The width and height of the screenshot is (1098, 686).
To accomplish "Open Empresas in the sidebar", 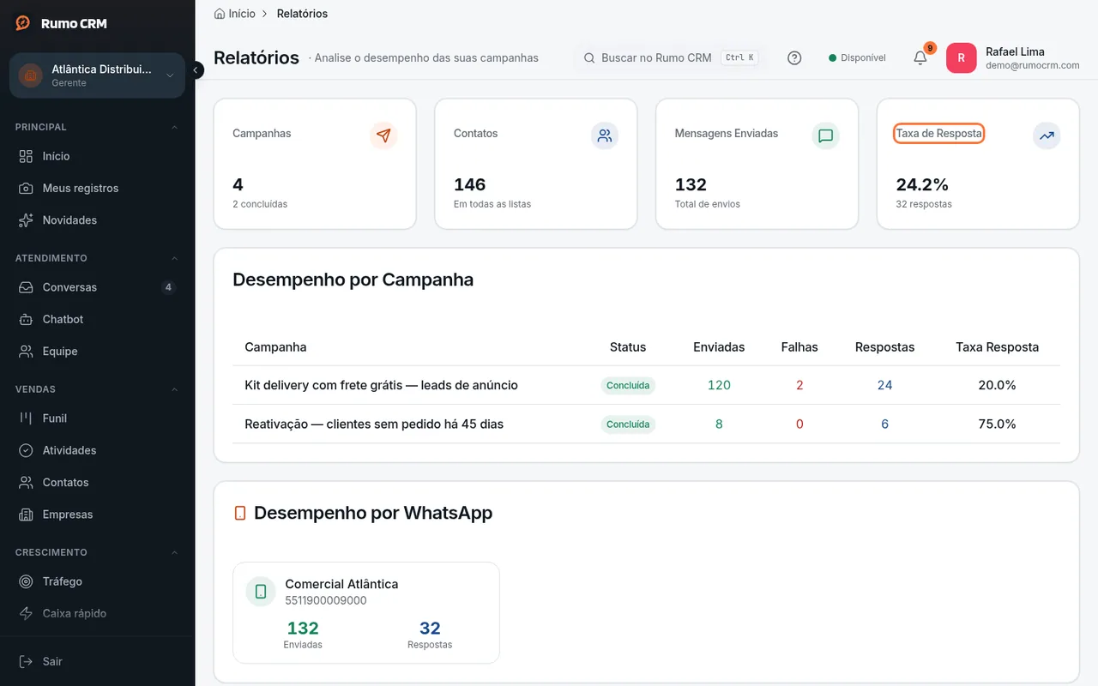I will click(97, 514).
